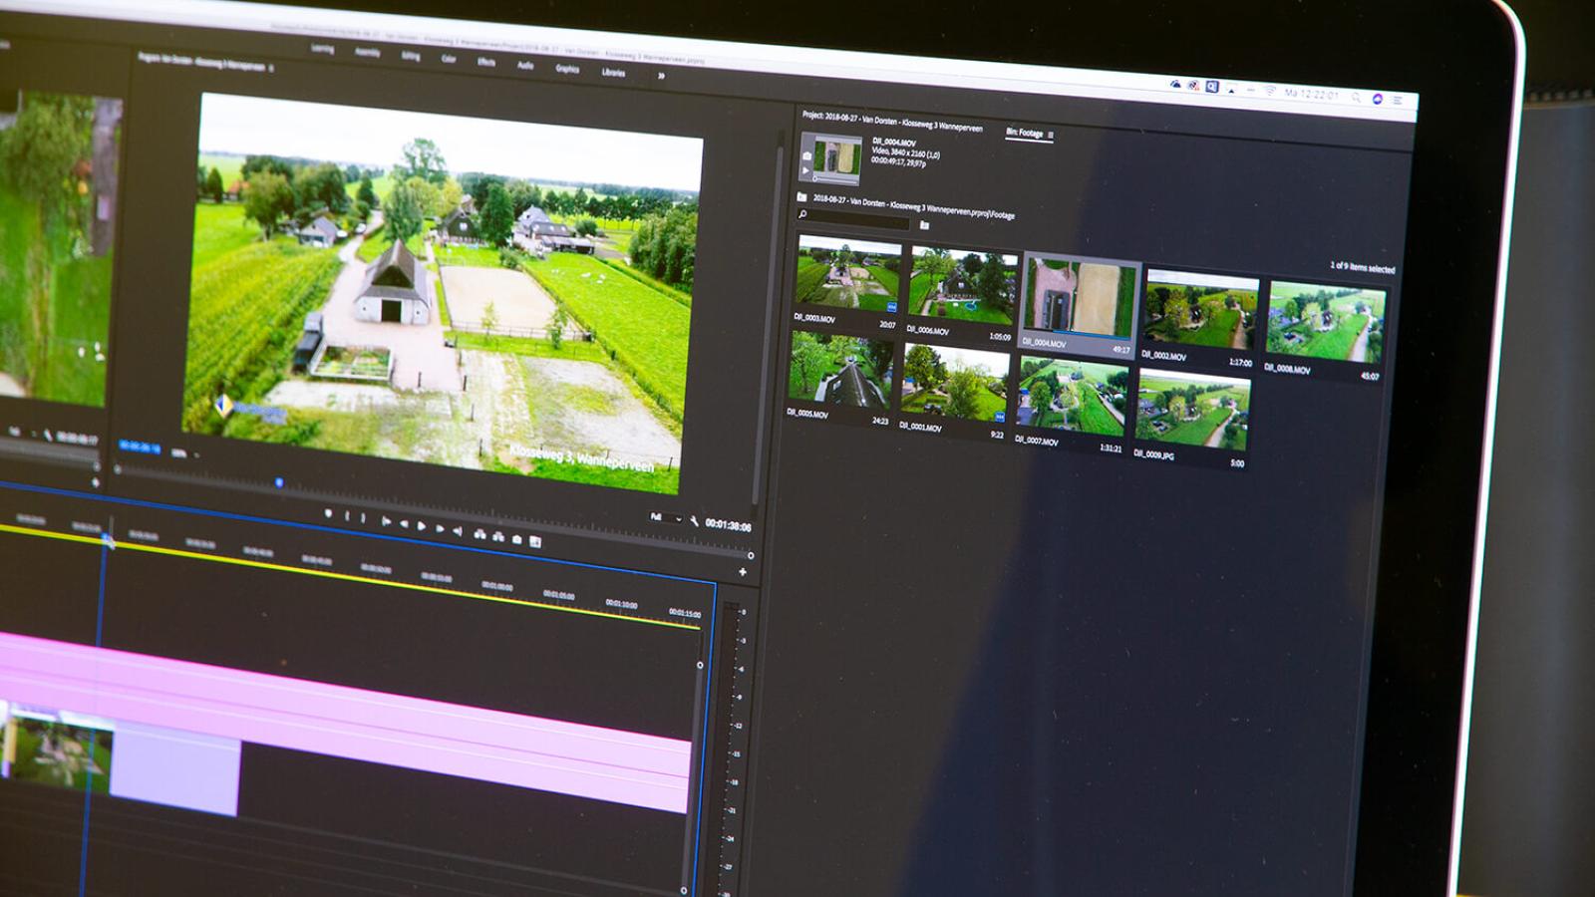Open the Full playback resolution dropdown

(665, 517)
